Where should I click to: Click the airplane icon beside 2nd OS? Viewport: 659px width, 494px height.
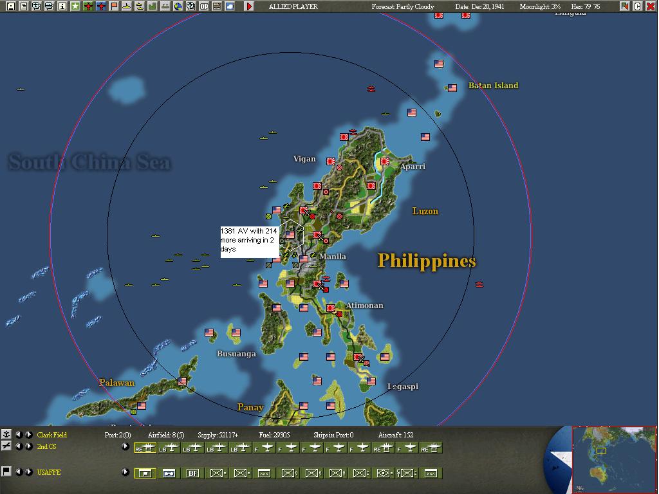pos(6,446)
